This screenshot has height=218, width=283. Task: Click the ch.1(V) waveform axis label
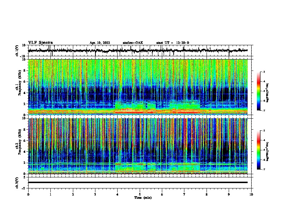pos(18,51)
